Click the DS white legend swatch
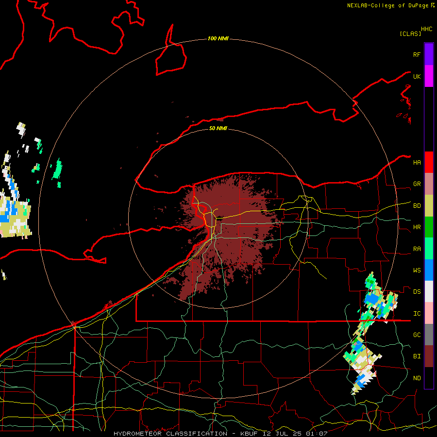 (429, 291)
